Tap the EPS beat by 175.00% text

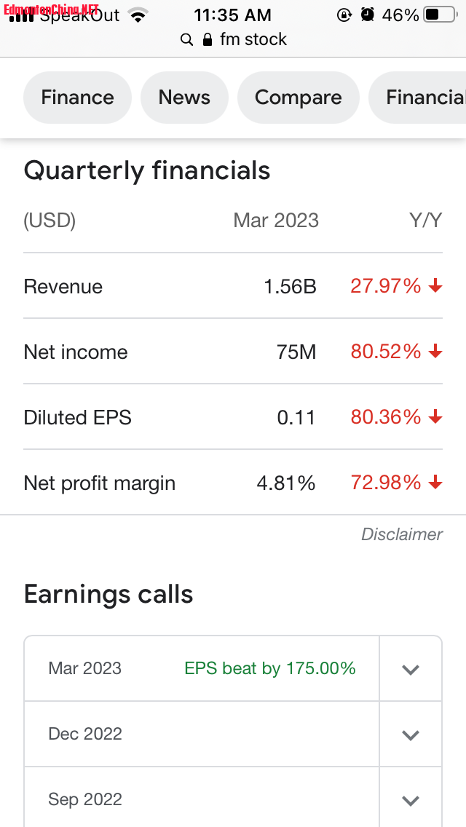pyautogui.click(x=269, y=668)
